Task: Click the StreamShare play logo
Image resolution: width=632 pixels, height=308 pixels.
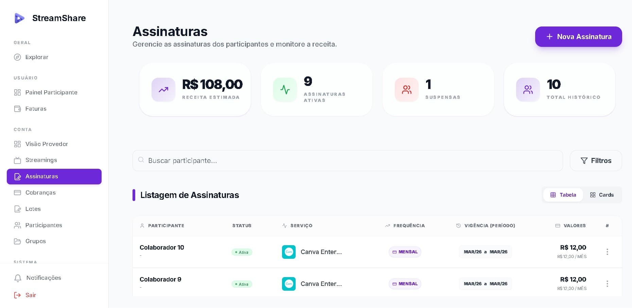Action: click(20, 18)
